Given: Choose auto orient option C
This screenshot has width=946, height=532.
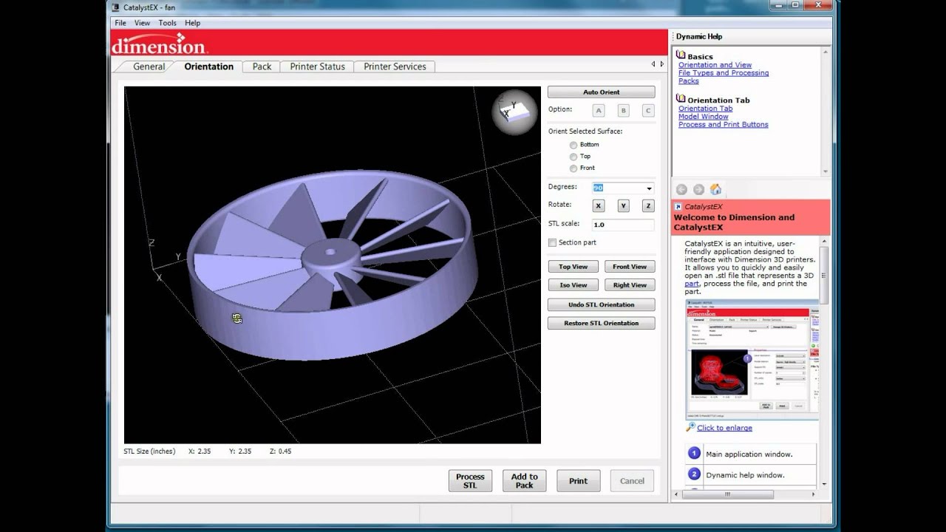Looking at the screenshot, I should 648,110.
